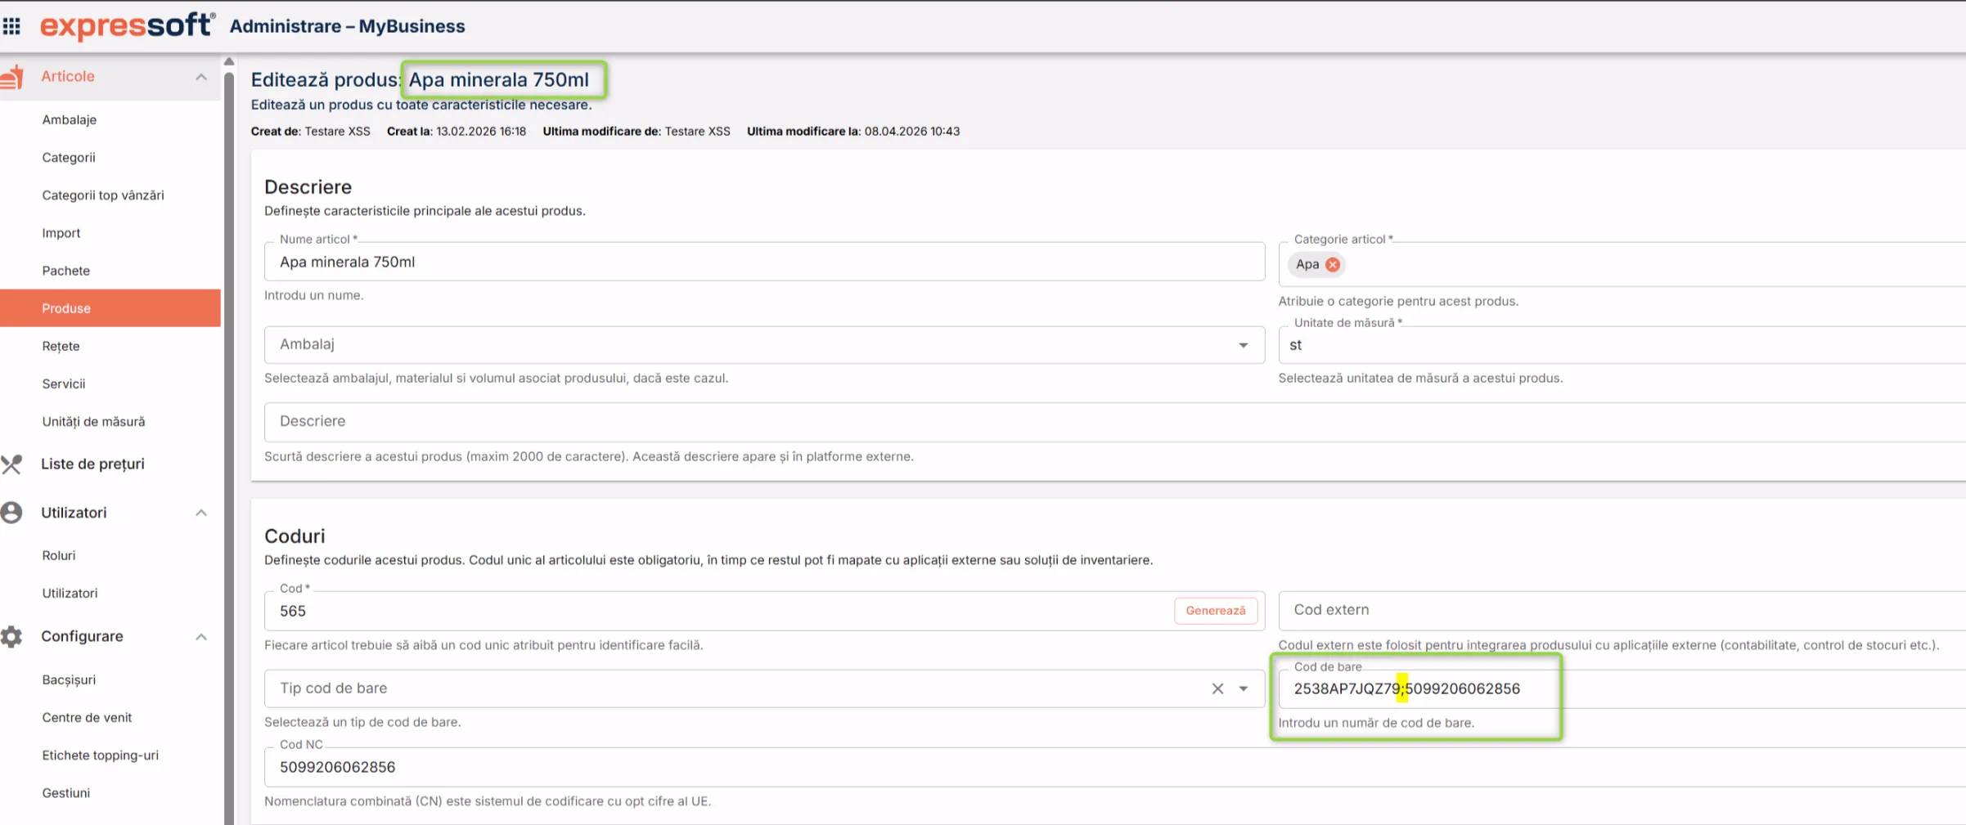
Task: Open Rețete in the sidebar
Action: click(x=61, y=346)
